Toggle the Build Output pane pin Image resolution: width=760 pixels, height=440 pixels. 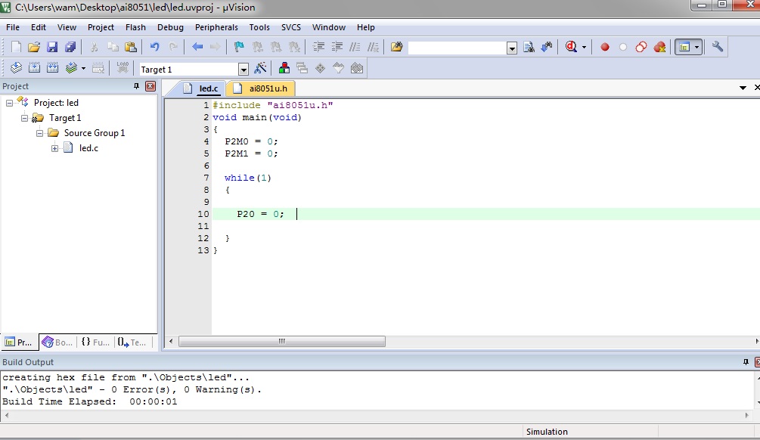click(745, 362)
